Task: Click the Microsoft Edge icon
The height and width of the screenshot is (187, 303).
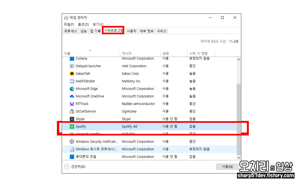Action: [72, 89]
